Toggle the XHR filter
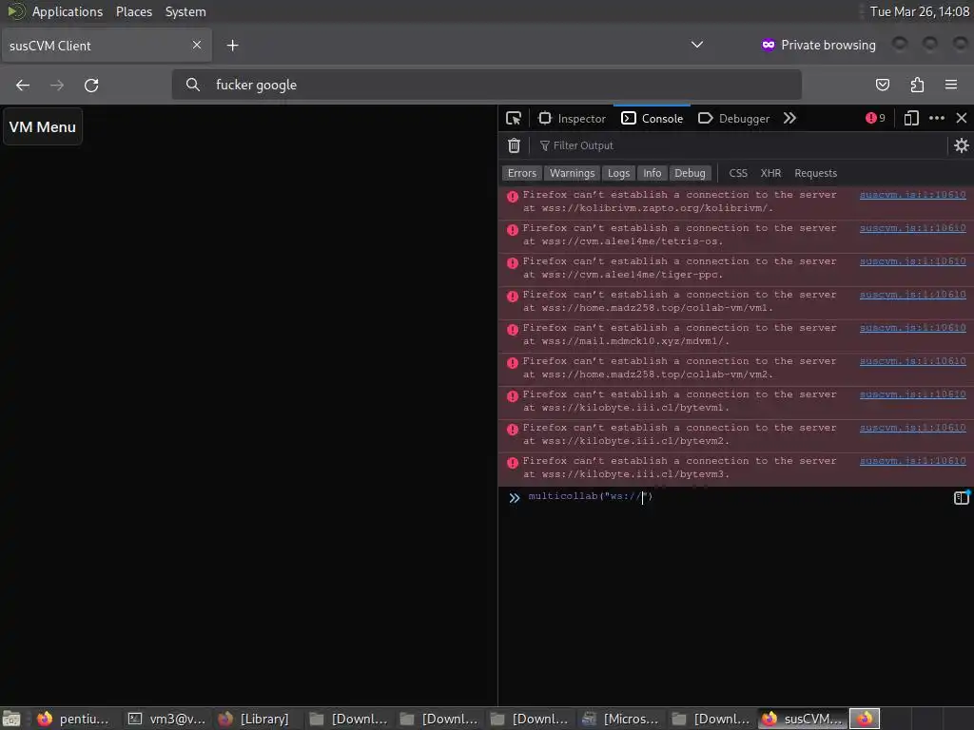Image resolution: width=974 pixels, height=730 pixels. 770,173
